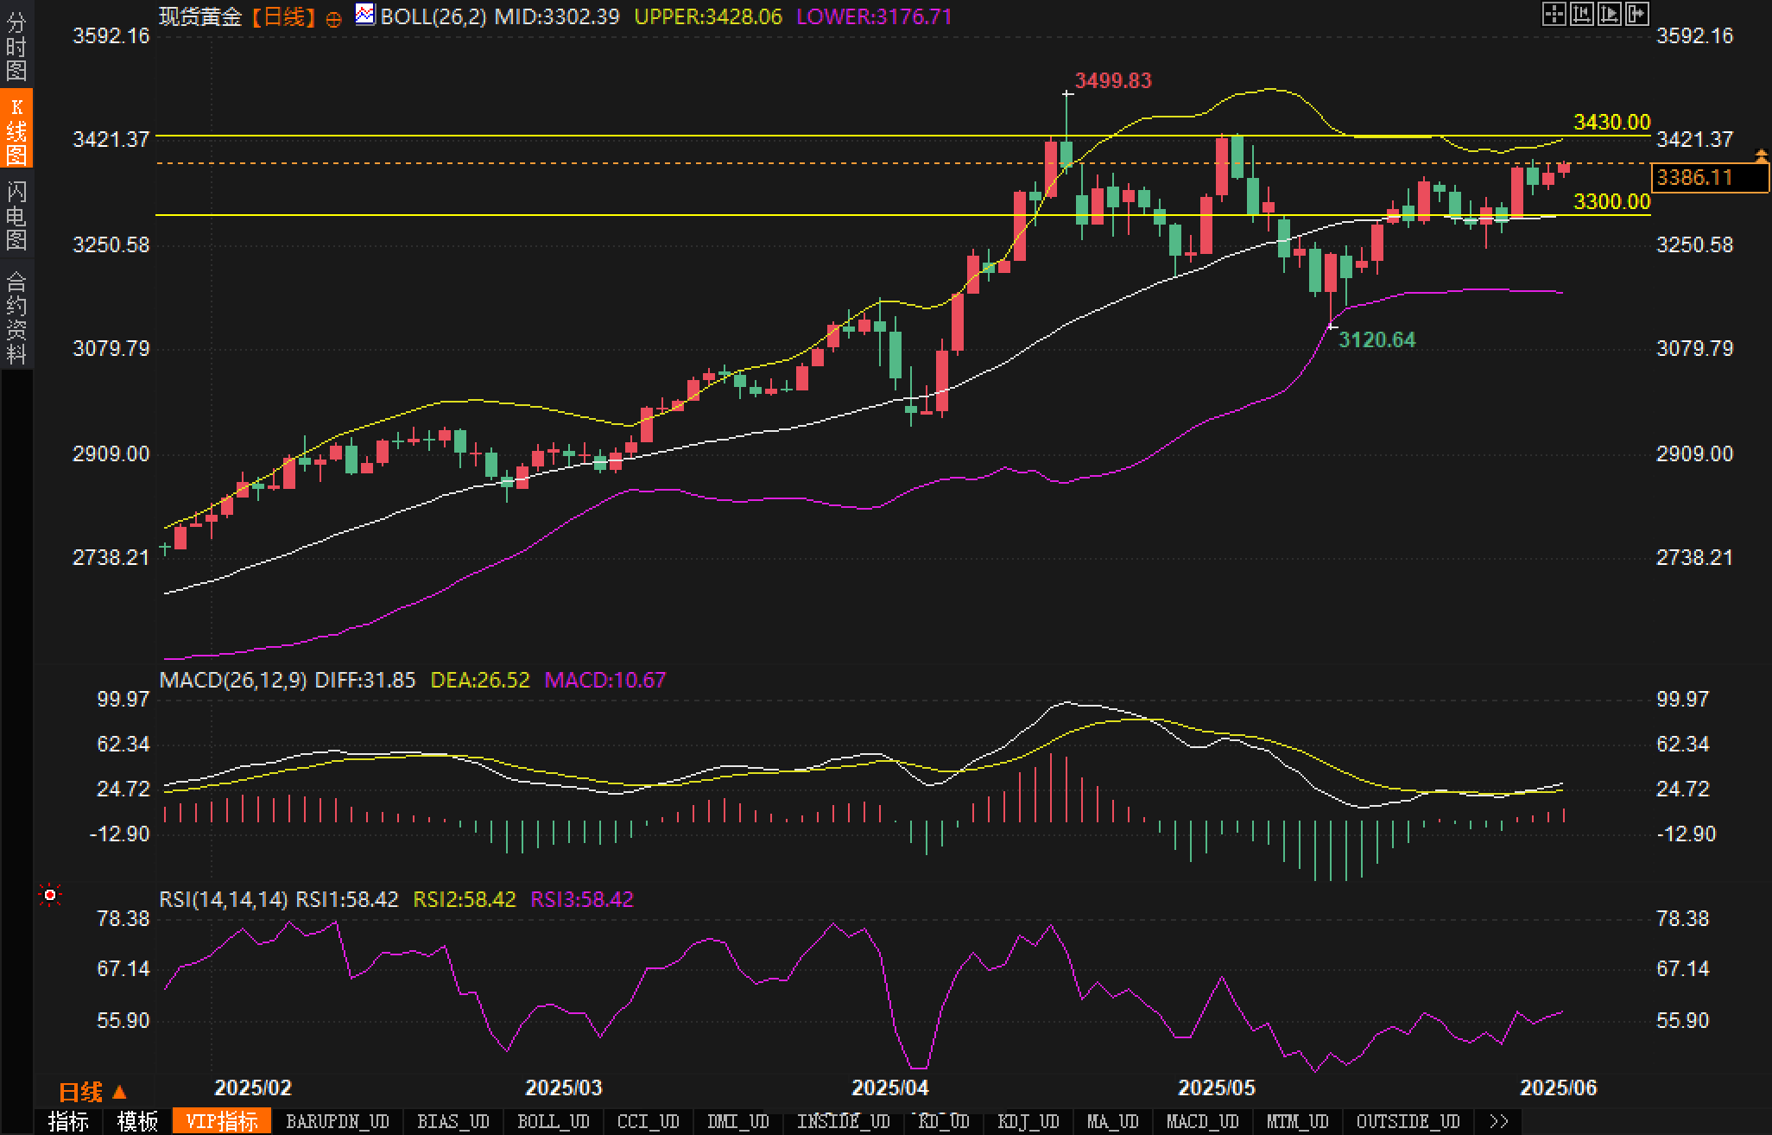
Task: Click the orange arrow above the 3386.11 price tag
Action: tap(1761, 155)
